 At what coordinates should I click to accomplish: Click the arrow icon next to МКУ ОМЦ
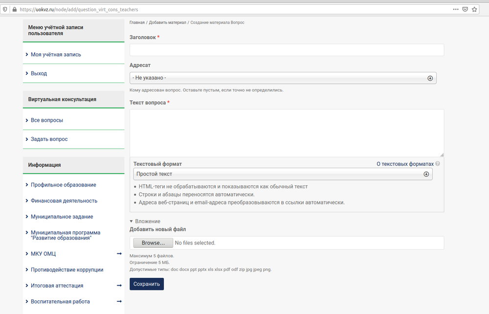point(119,253)
